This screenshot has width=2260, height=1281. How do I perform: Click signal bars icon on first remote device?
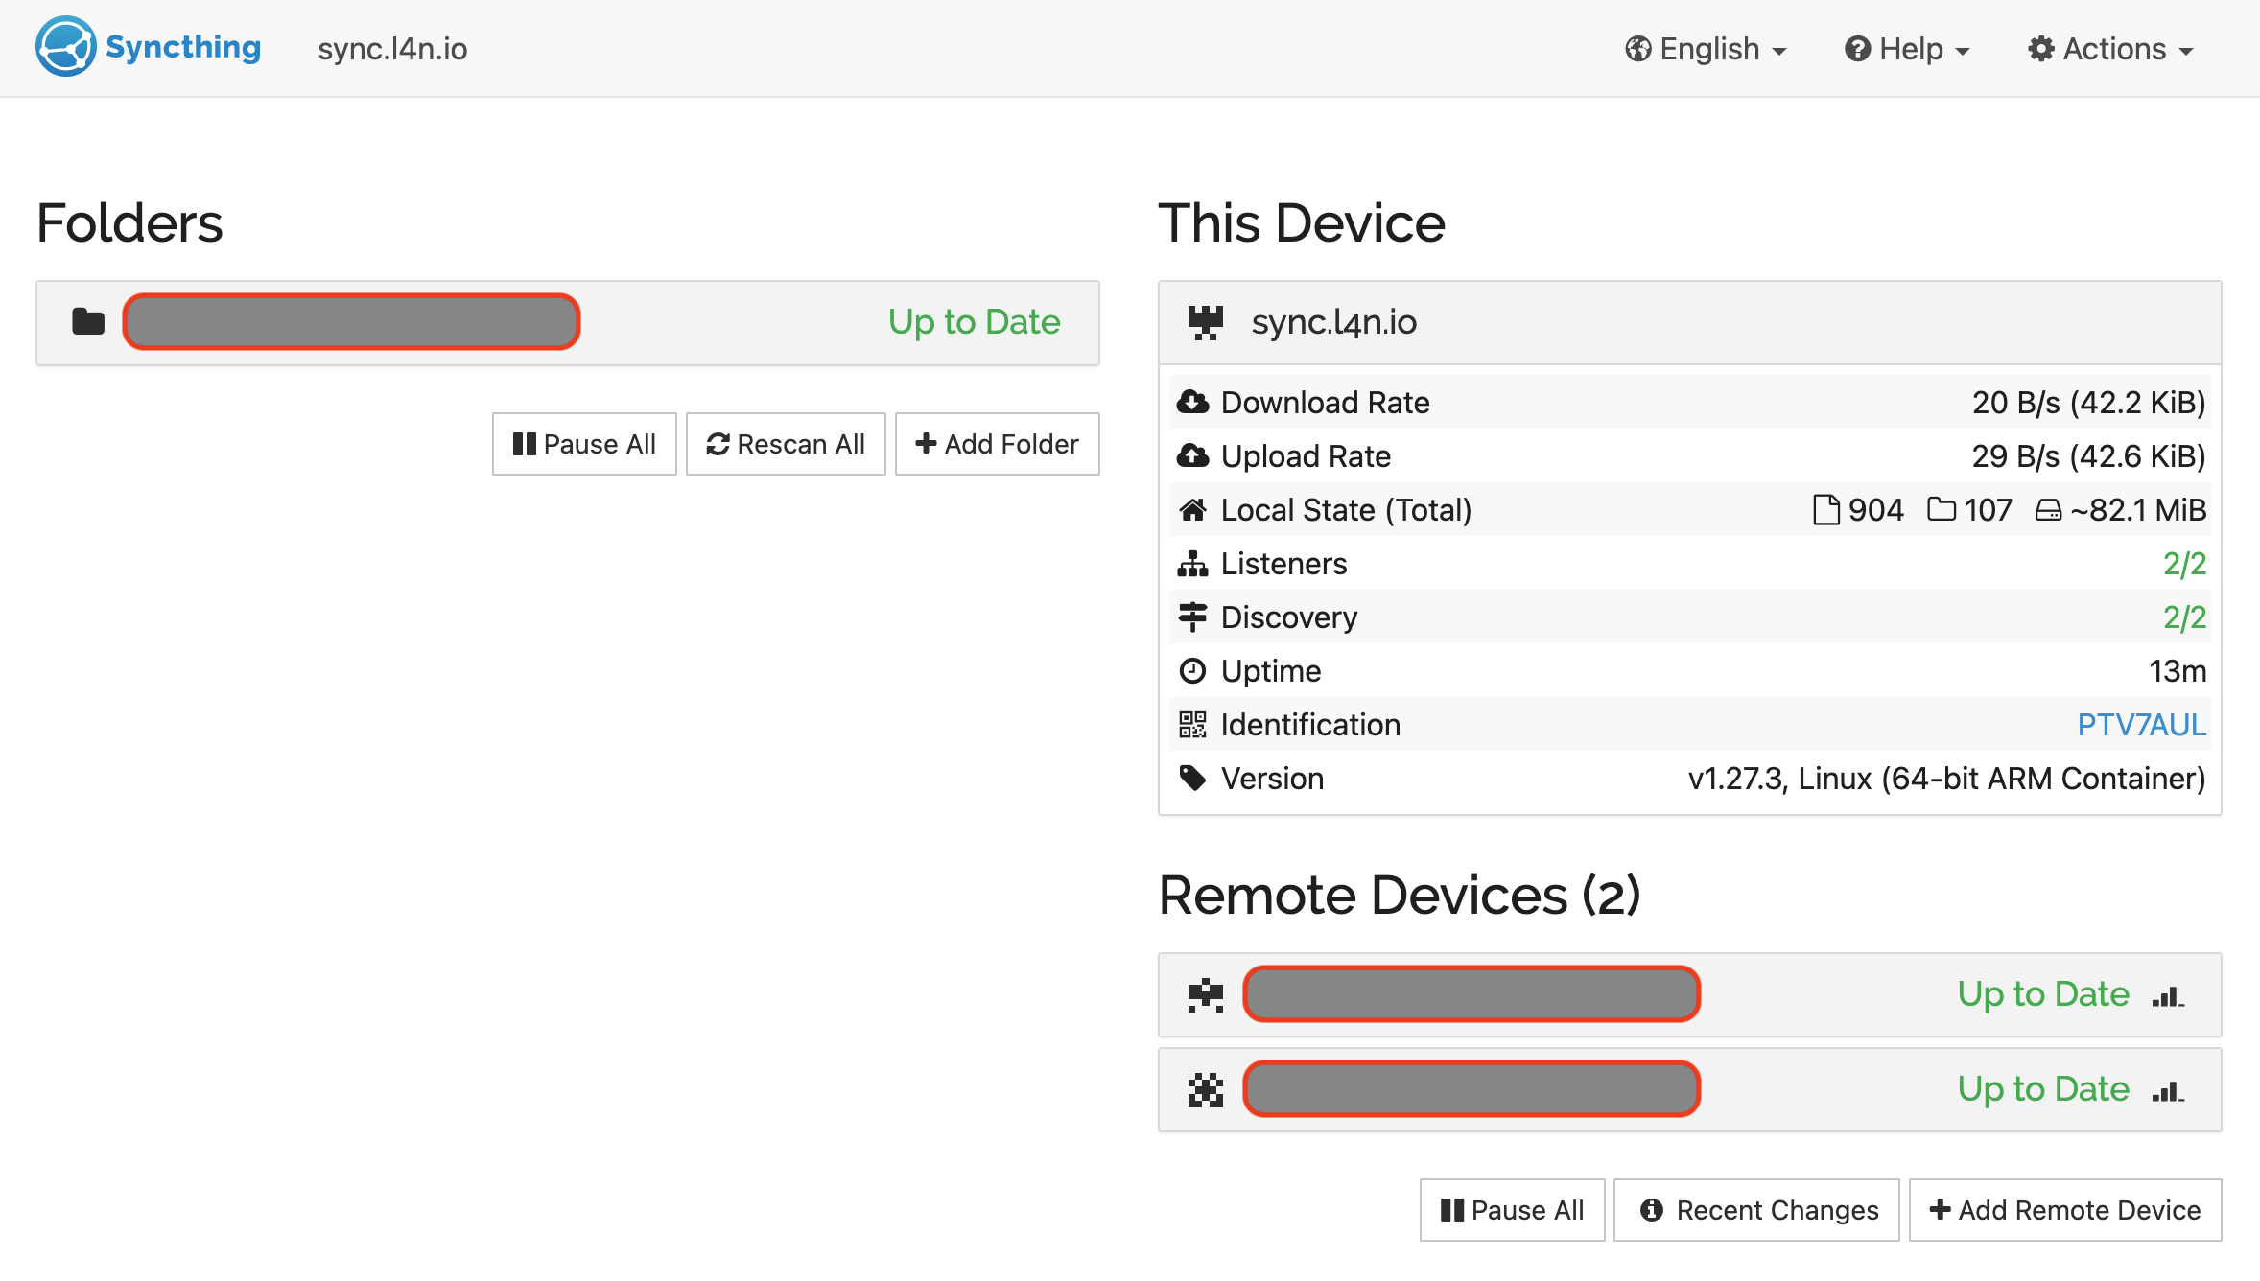[2168, 996]
